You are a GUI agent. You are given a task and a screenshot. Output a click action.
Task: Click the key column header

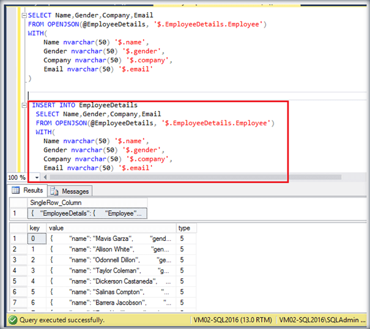pyautogui.click(x=37, y=228)
